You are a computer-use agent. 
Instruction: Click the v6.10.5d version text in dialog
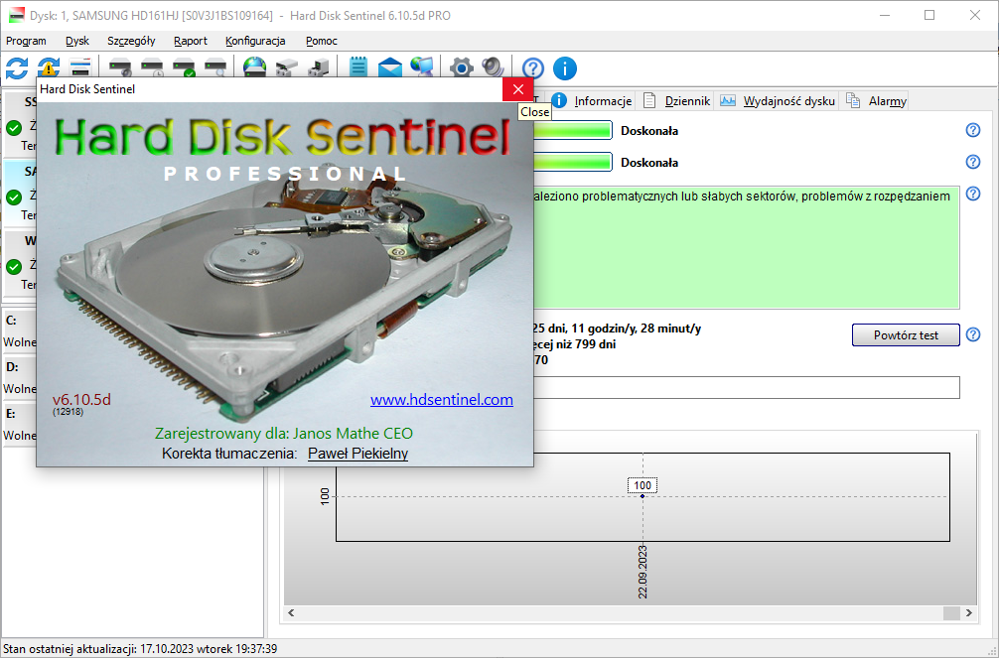tap(81, 399)
